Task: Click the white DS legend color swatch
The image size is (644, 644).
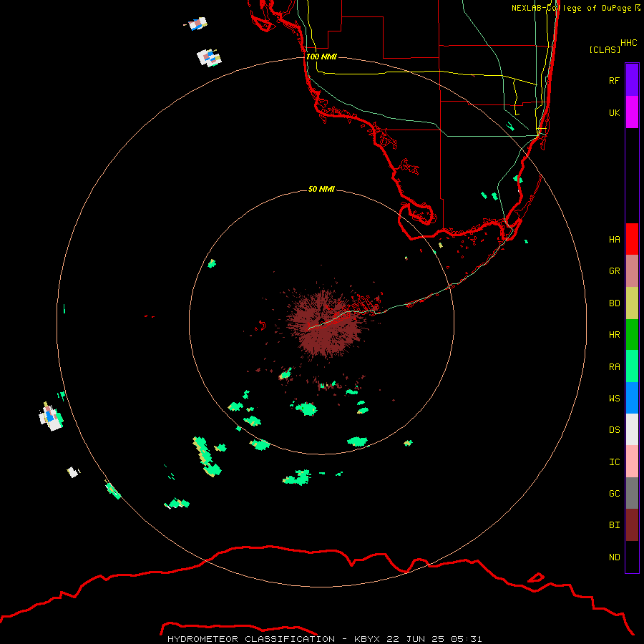Action: [x=632, y=429]
